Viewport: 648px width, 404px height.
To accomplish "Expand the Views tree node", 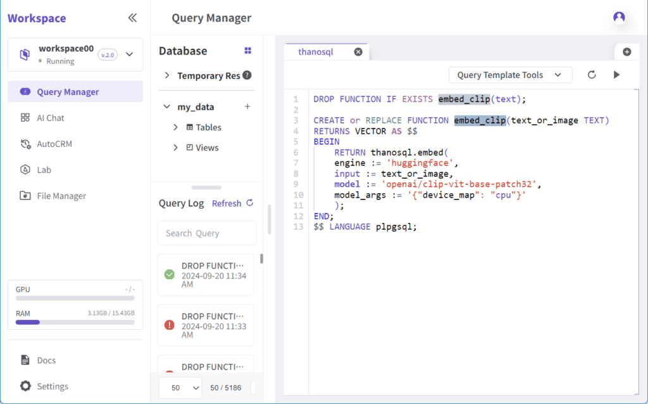I will click(176, 148).
